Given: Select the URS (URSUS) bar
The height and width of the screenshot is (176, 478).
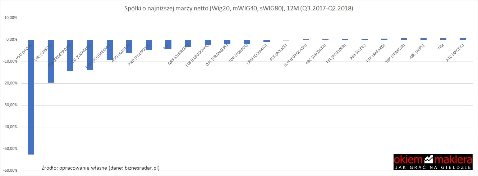Looking at the screenshot, I should coord(51,61).
